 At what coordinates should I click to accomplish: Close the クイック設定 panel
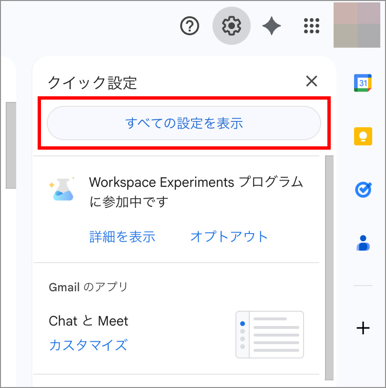pyautogui.click(x=312, y=81)
